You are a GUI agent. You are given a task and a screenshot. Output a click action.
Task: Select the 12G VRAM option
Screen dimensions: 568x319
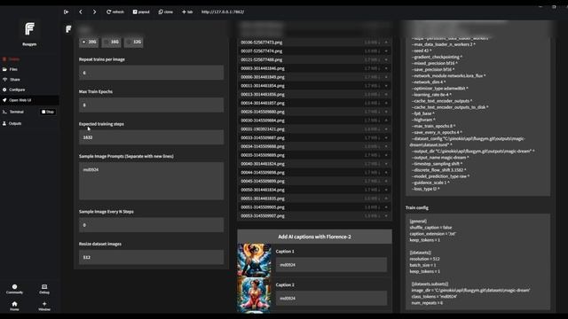[x=134, y=42]
